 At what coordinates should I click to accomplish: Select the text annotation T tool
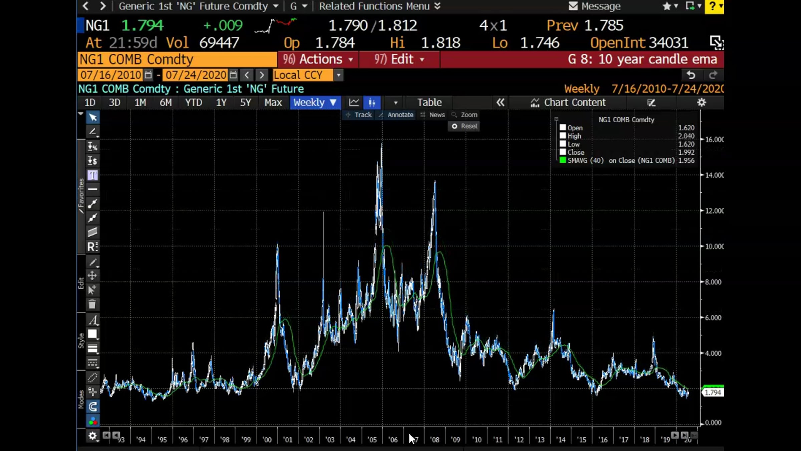click(92, 175)
